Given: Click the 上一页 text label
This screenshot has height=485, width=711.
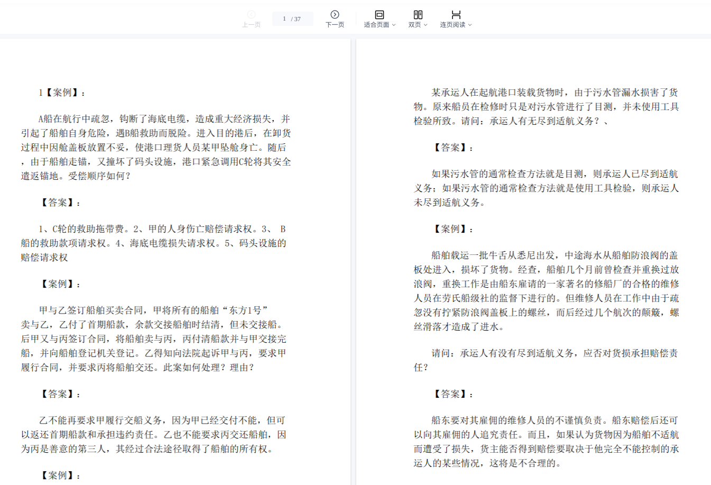Looking at the screenshot, I should tap(251, 25).
